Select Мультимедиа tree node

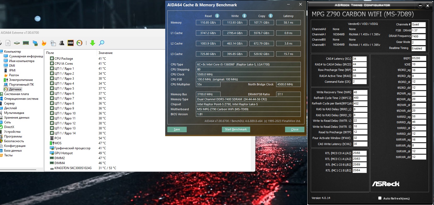14,113
